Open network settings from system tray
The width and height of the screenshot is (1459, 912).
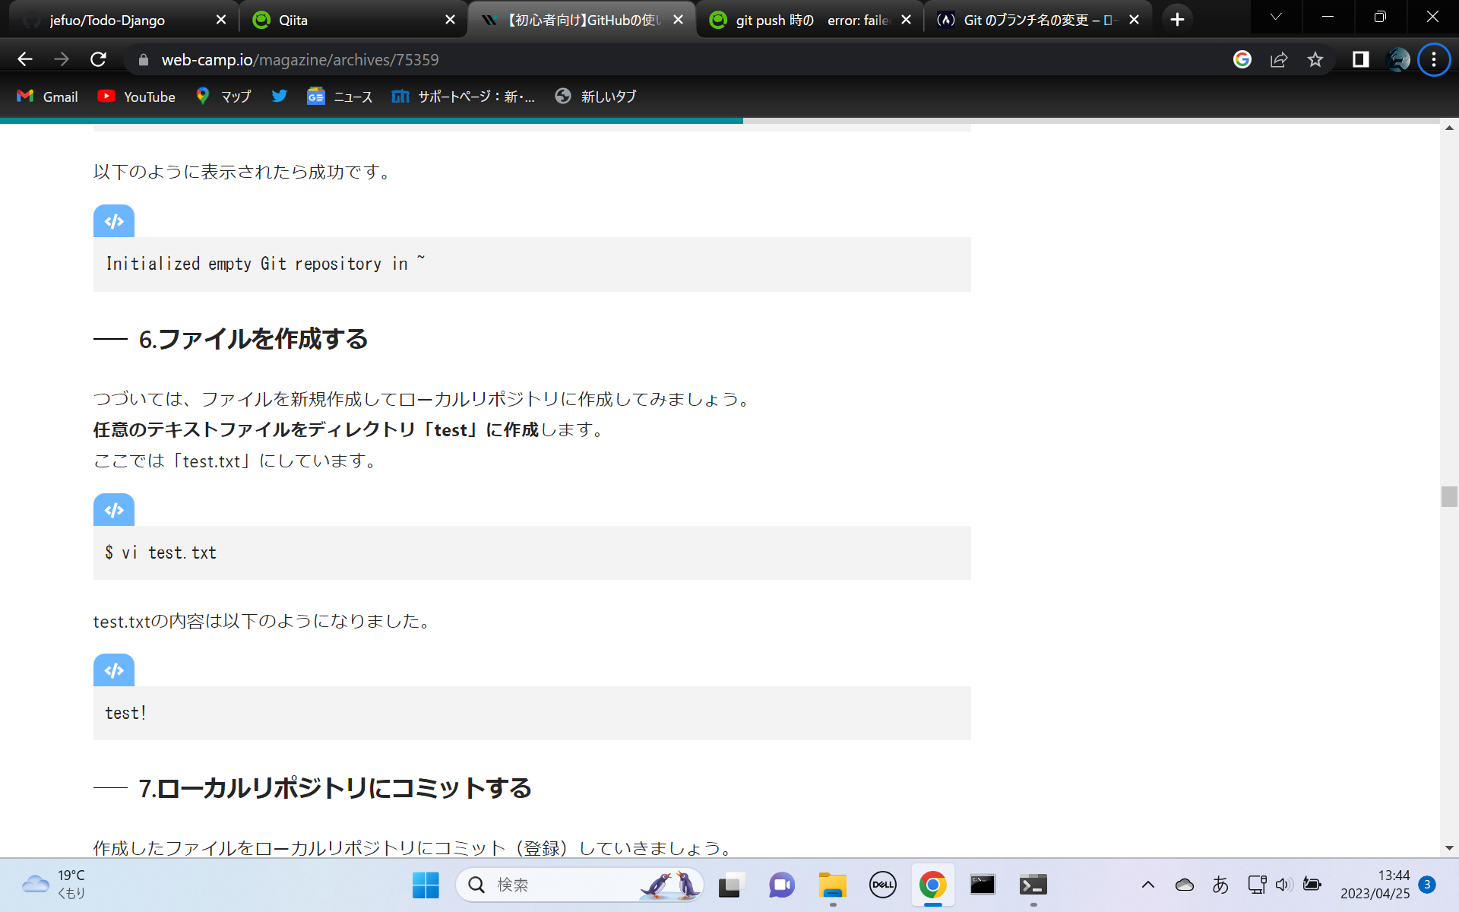(1257, 885)
